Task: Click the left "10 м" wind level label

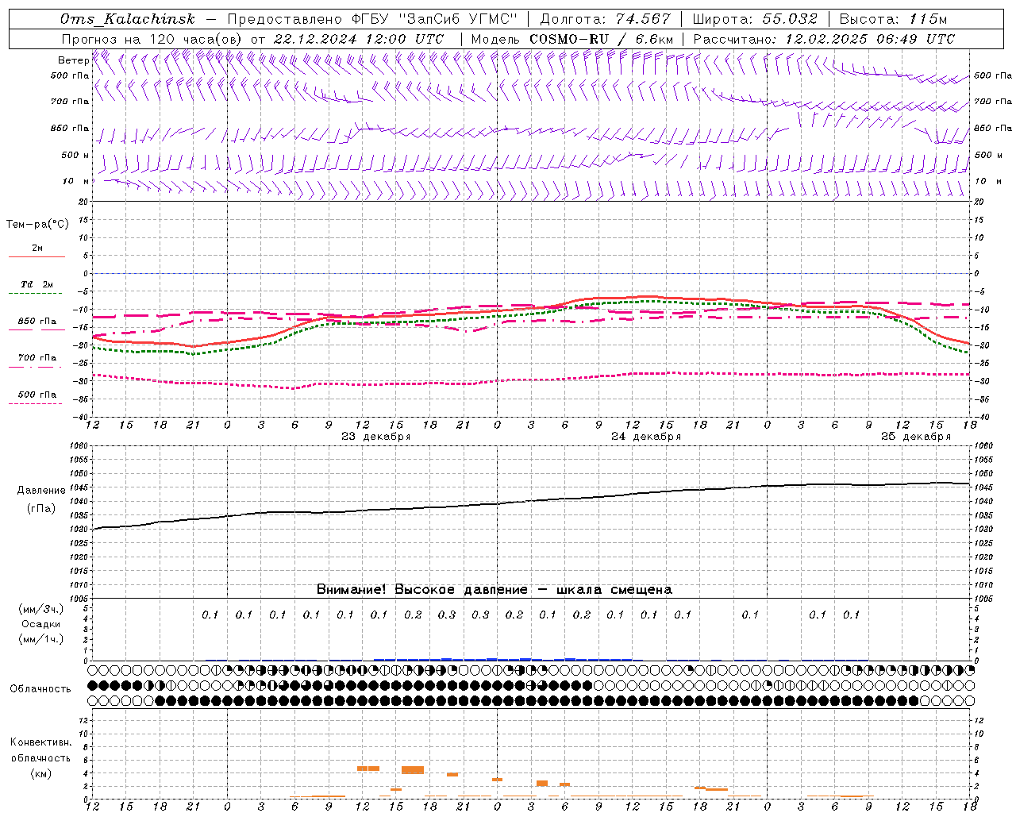Action: (75, 181)
